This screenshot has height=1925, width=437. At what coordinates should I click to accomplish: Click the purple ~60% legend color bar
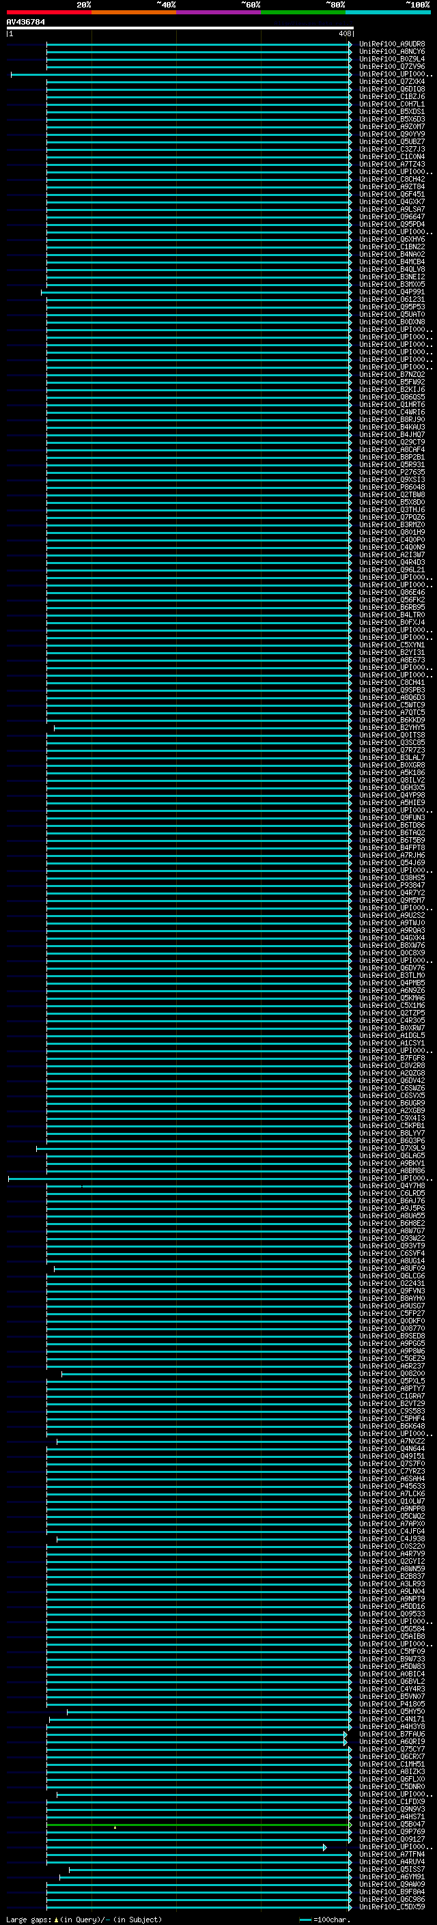tap(218, 12)
